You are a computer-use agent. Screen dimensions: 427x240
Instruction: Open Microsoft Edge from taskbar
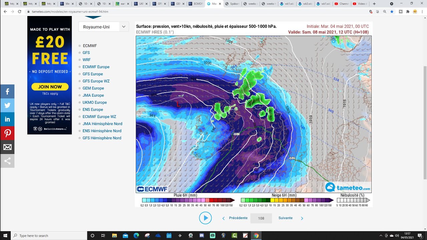pyautogui.click(x=136, y=235)
